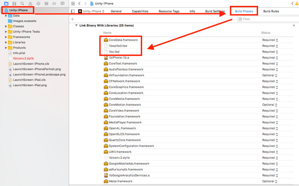Switch to the Resource Tags tab
This screenshot has width=299, height=186.
[x=169, y=11]
